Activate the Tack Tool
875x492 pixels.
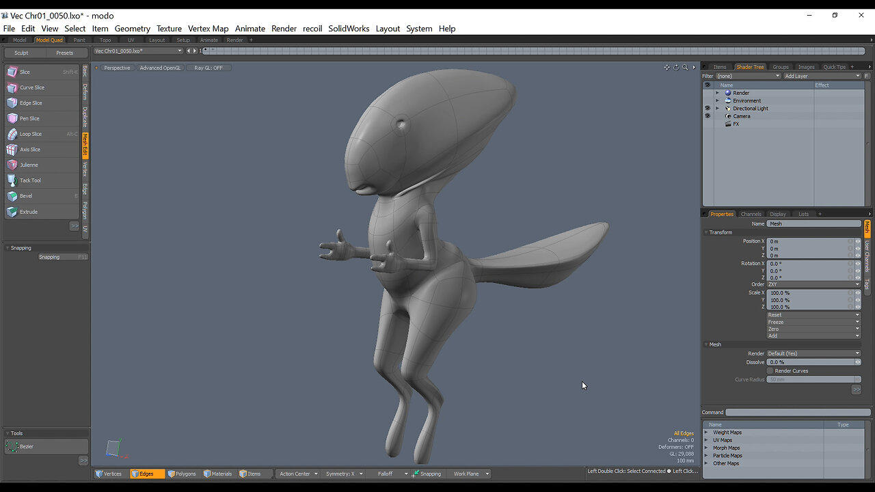[30, 180]
